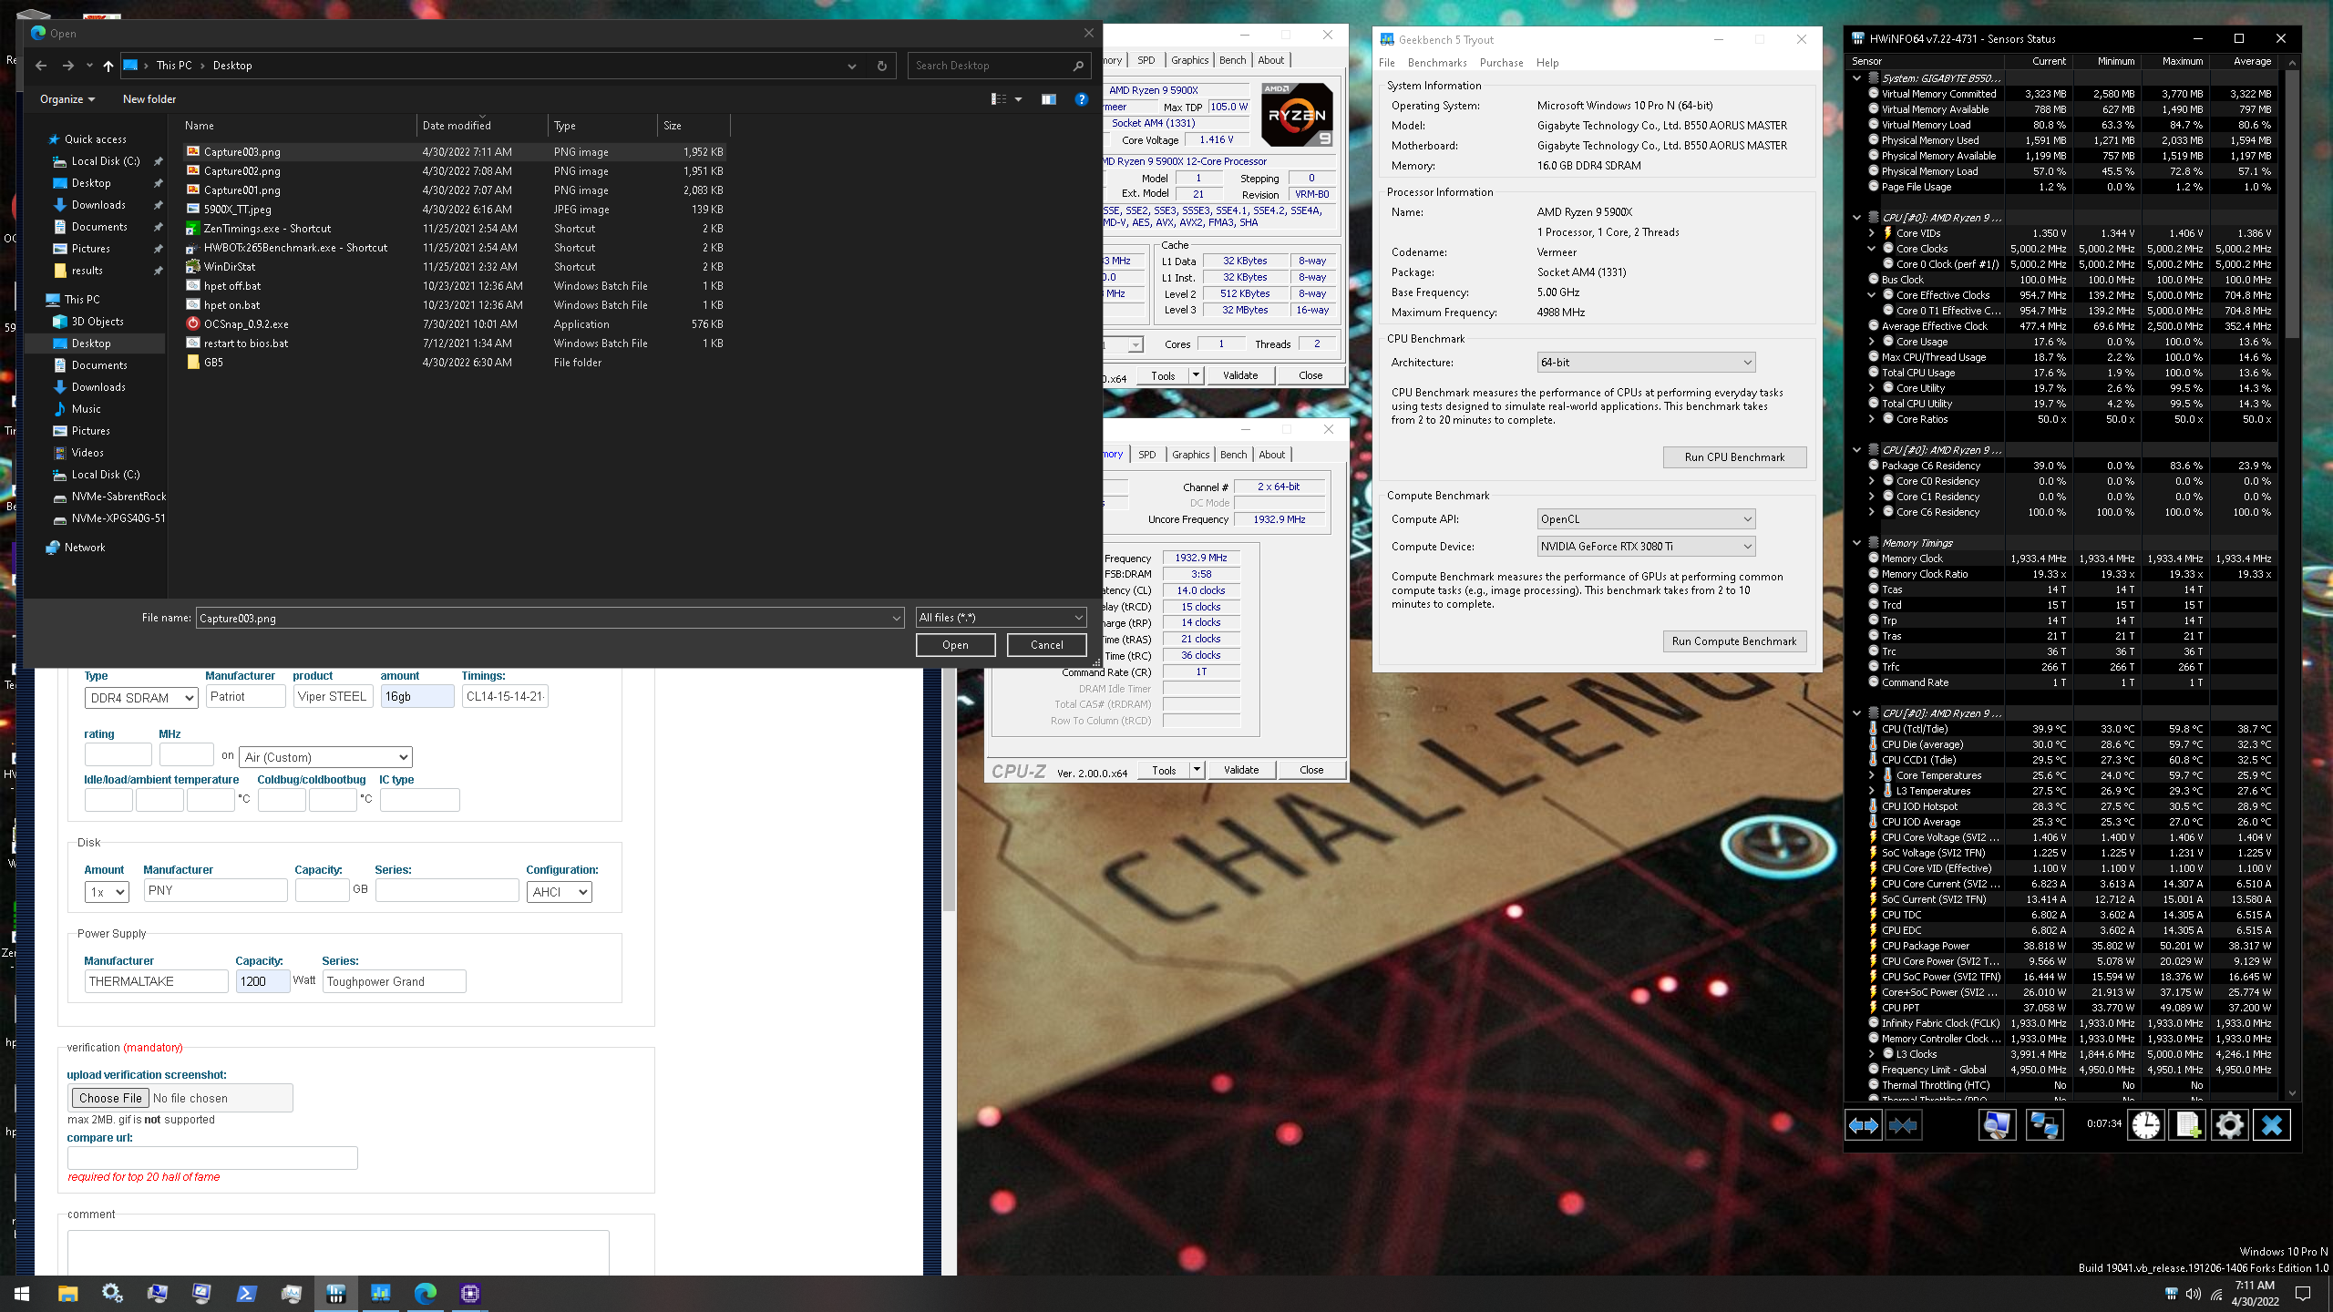
Task: Open Geekbench File menu
Action: (x=1387, y=63)
